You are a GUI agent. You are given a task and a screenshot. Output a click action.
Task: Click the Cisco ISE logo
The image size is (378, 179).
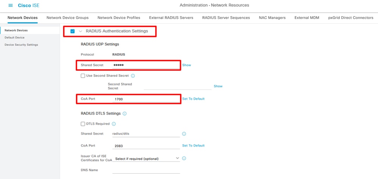[28, 5]
